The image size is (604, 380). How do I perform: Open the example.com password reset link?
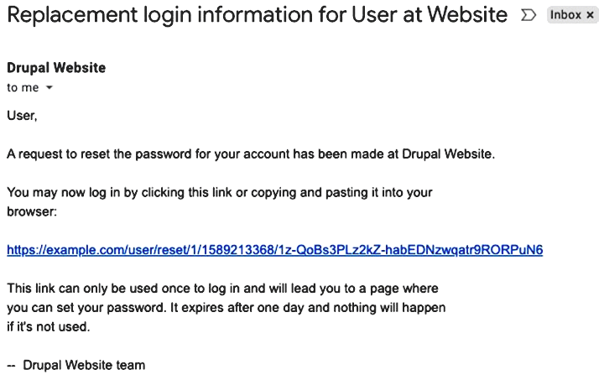[274, 250]
